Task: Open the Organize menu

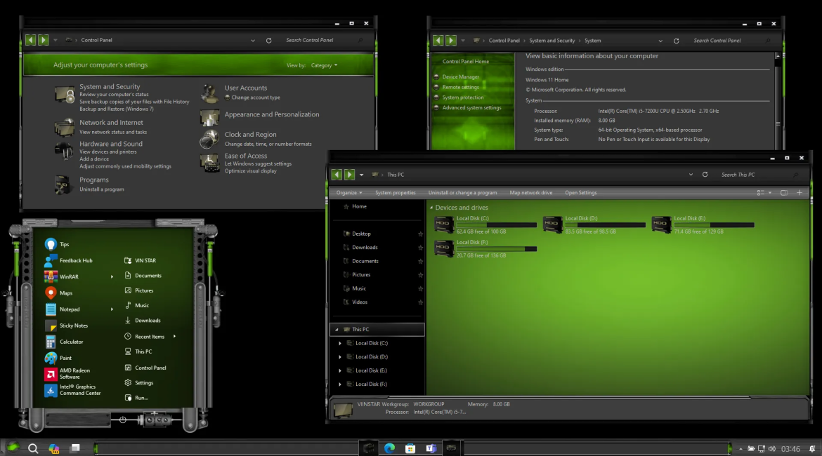Action: (348, 193)
